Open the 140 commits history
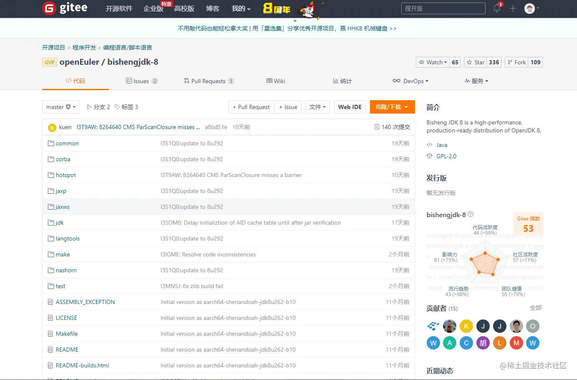Viewport: 577px width, 380px height. (x=392, y=127)
